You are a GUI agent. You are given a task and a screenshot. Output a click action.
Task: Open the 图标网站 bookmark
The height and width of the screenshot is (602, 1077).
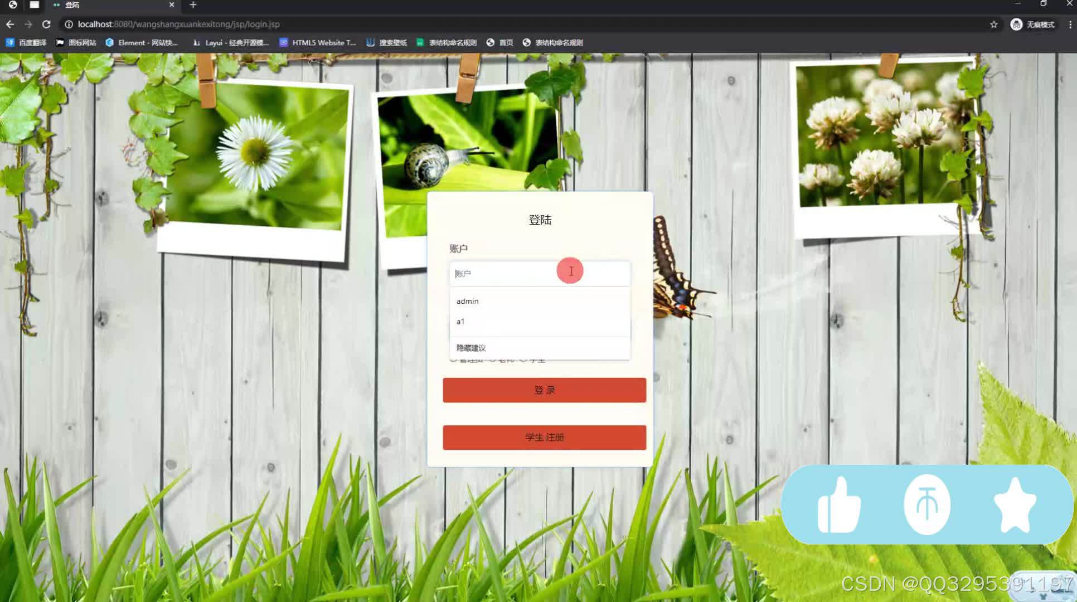point(76,43)
